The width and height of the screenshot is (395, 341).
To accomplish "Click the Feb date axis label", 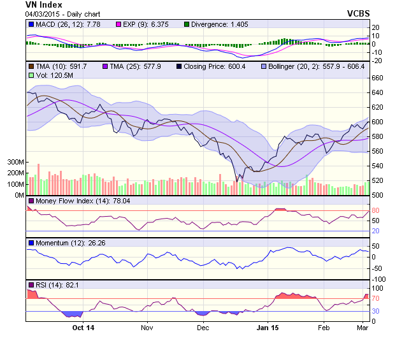I will point(324,328).
